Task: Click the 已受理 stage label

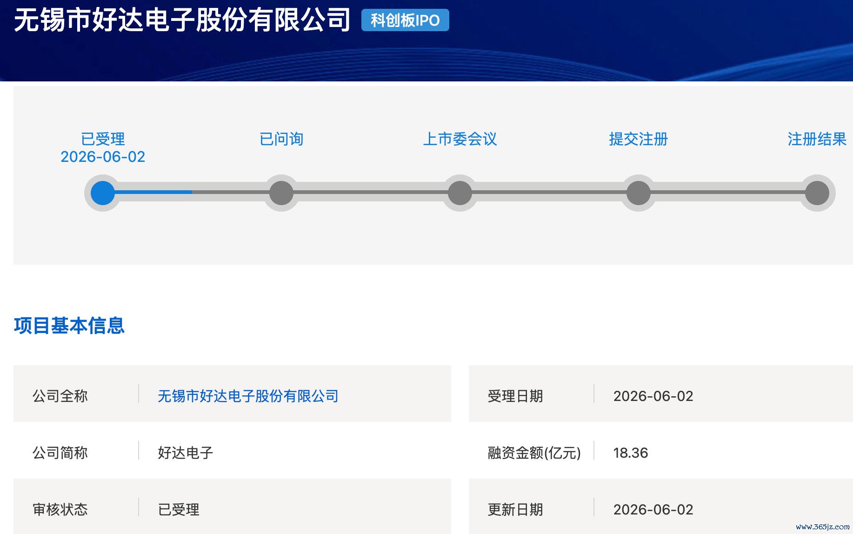Action: pos(103,139)
